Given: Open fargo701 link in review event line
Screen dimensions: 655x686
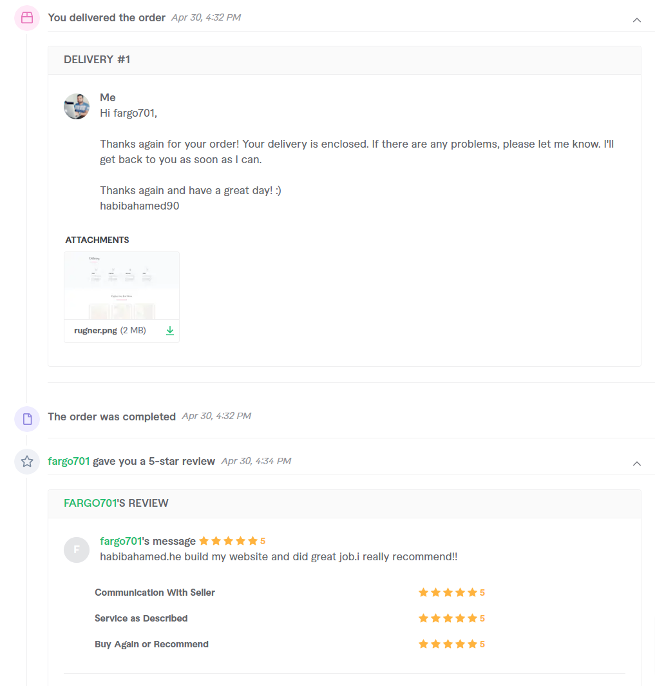Looking at the screenshot, I should (x=68, y=462).
